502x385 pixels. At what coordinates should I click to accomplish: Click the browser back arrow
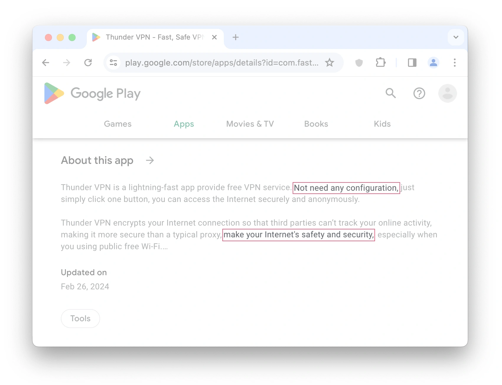(45, 63)
